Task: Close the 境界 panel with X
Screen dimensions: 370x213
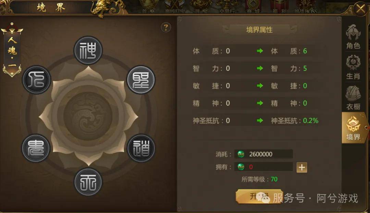Action: pos(360,9)
